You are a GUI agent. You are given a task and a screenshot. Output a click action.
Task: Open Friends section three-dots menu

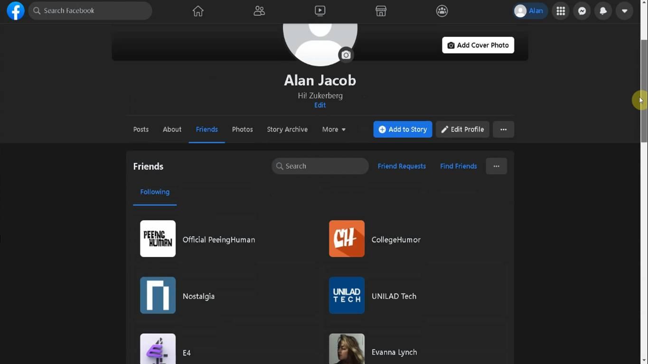tap(496, 166)
